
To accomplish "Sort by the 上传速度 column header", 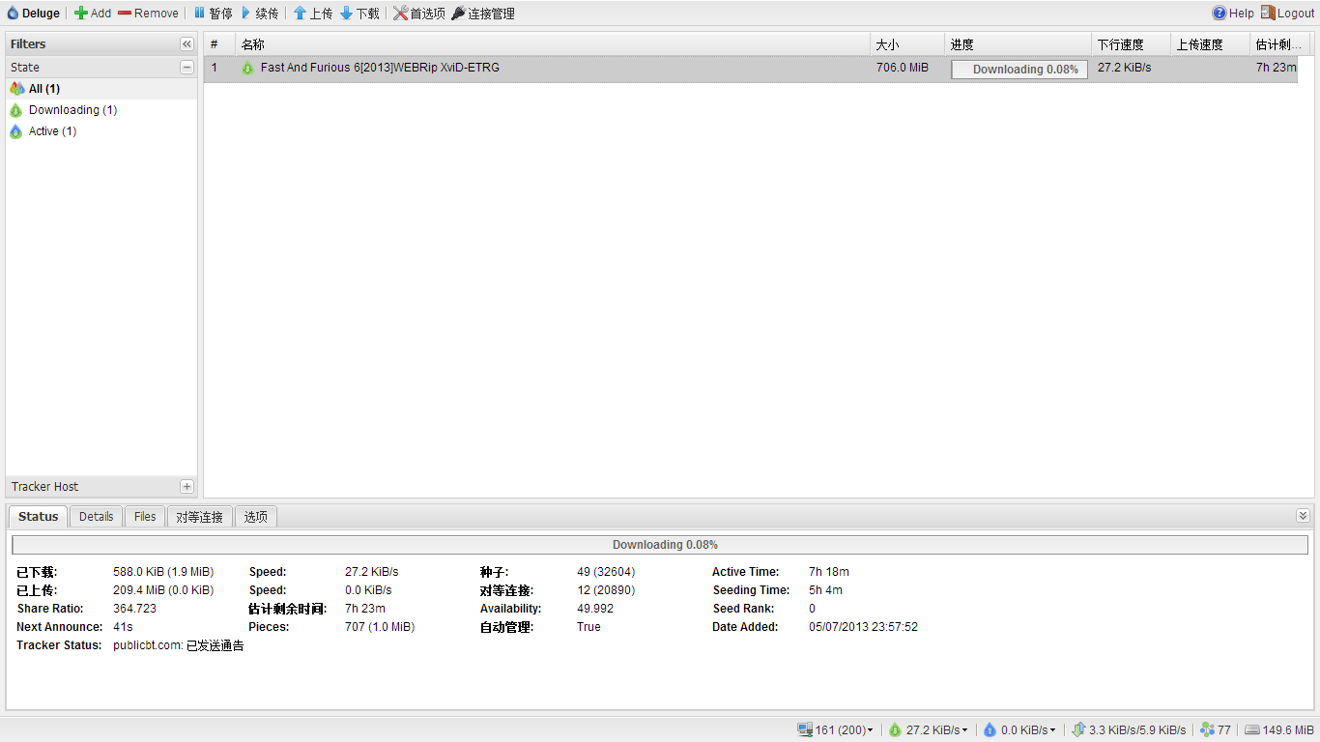I will coord(1210,44).
